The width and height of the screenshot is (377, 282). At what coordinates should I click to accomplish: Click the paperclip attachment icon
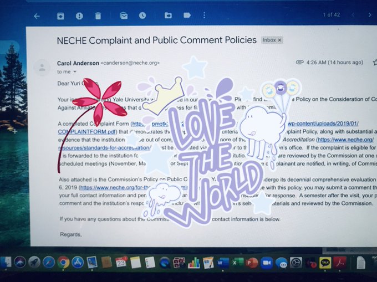pyautogui.click(x=299, y=62)
